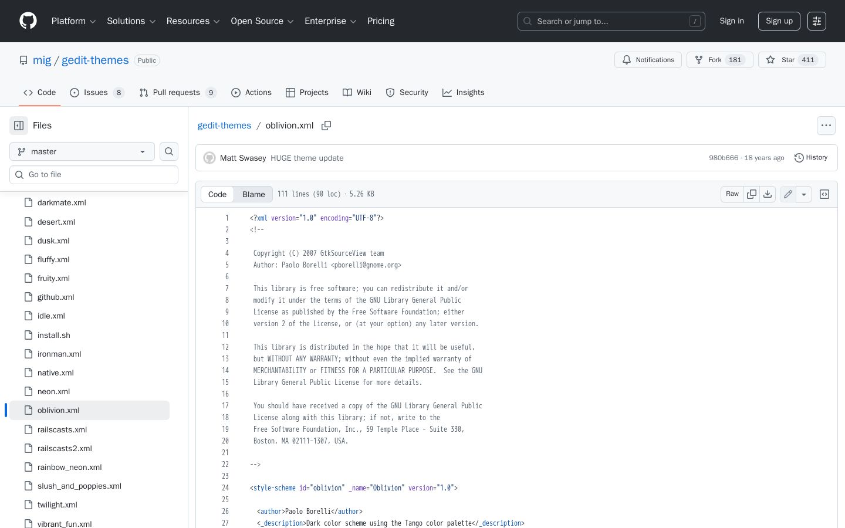Focus the Go to file input
Viewport: 845px width, 528px height.
coord(94,175)
